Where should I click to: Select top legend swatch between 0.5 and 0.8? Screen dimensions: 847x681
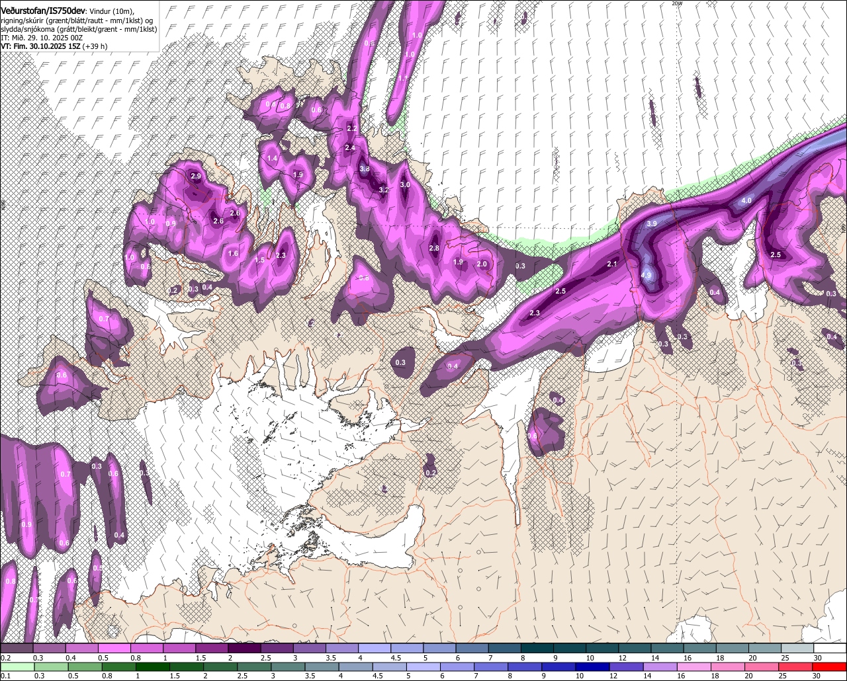114,649
